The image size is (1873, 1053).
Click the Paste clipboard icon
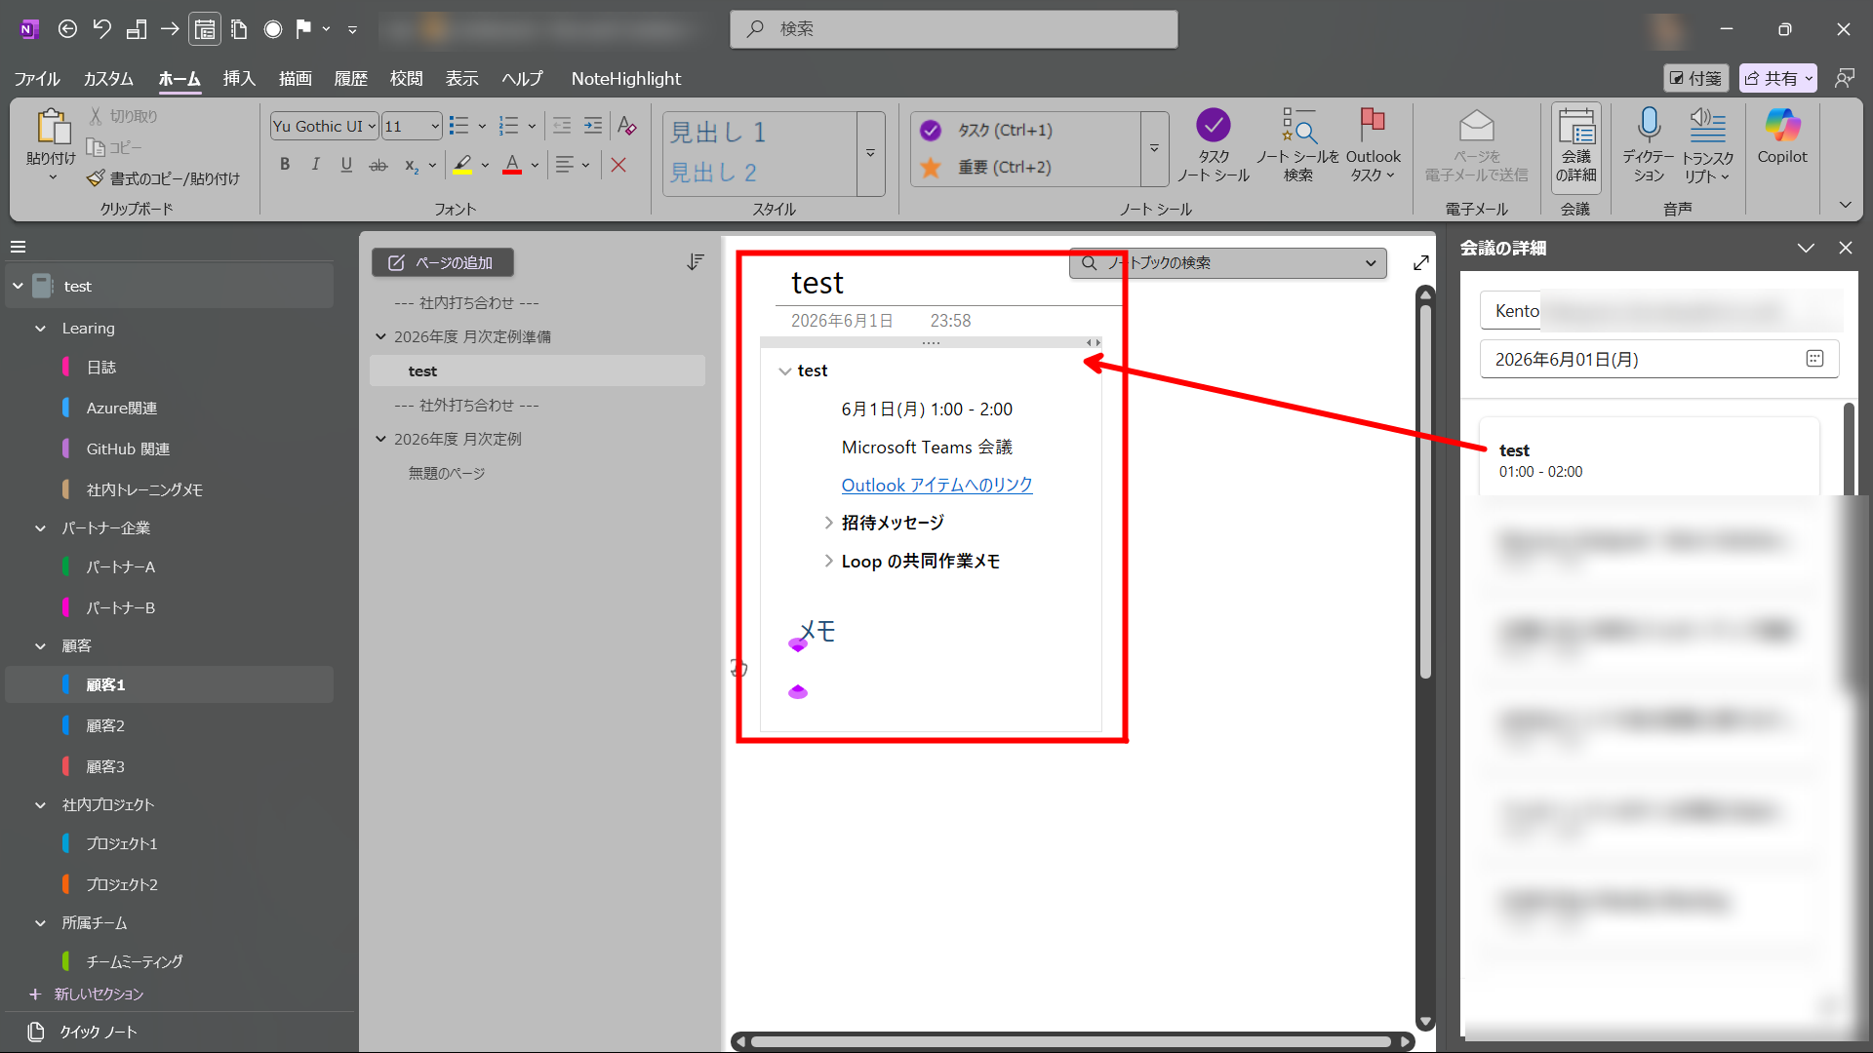[x=52, y=127]
